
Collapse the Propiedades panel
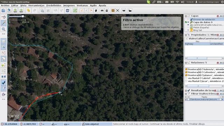pos(186,35)
